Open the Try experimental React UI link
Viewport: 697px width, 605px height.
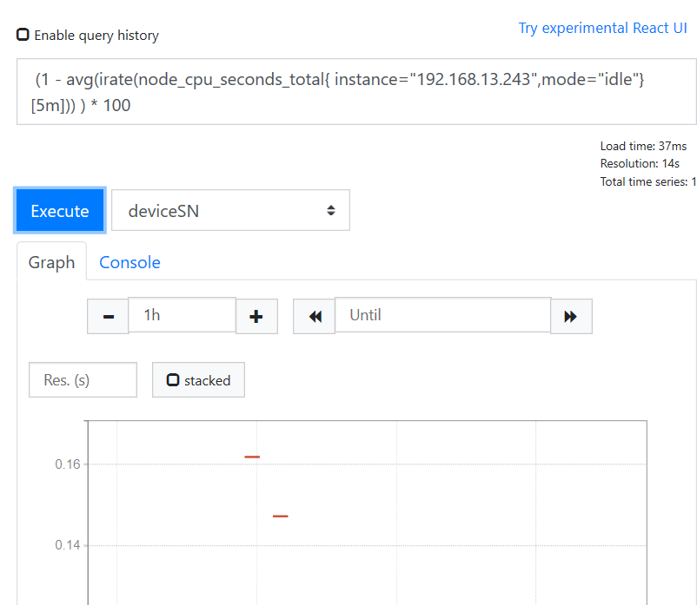coord(602,28)
